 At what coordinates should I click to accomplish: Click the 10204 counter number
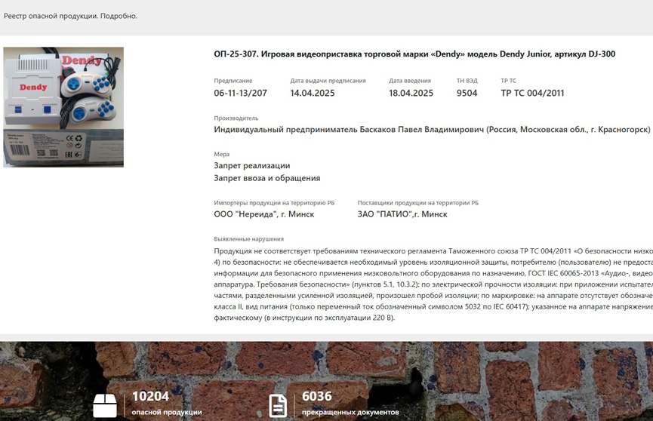point(150,396)
